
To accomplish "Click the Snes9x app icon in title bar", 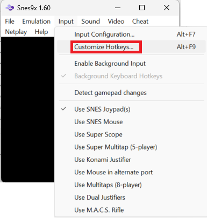I will (10, 8).
